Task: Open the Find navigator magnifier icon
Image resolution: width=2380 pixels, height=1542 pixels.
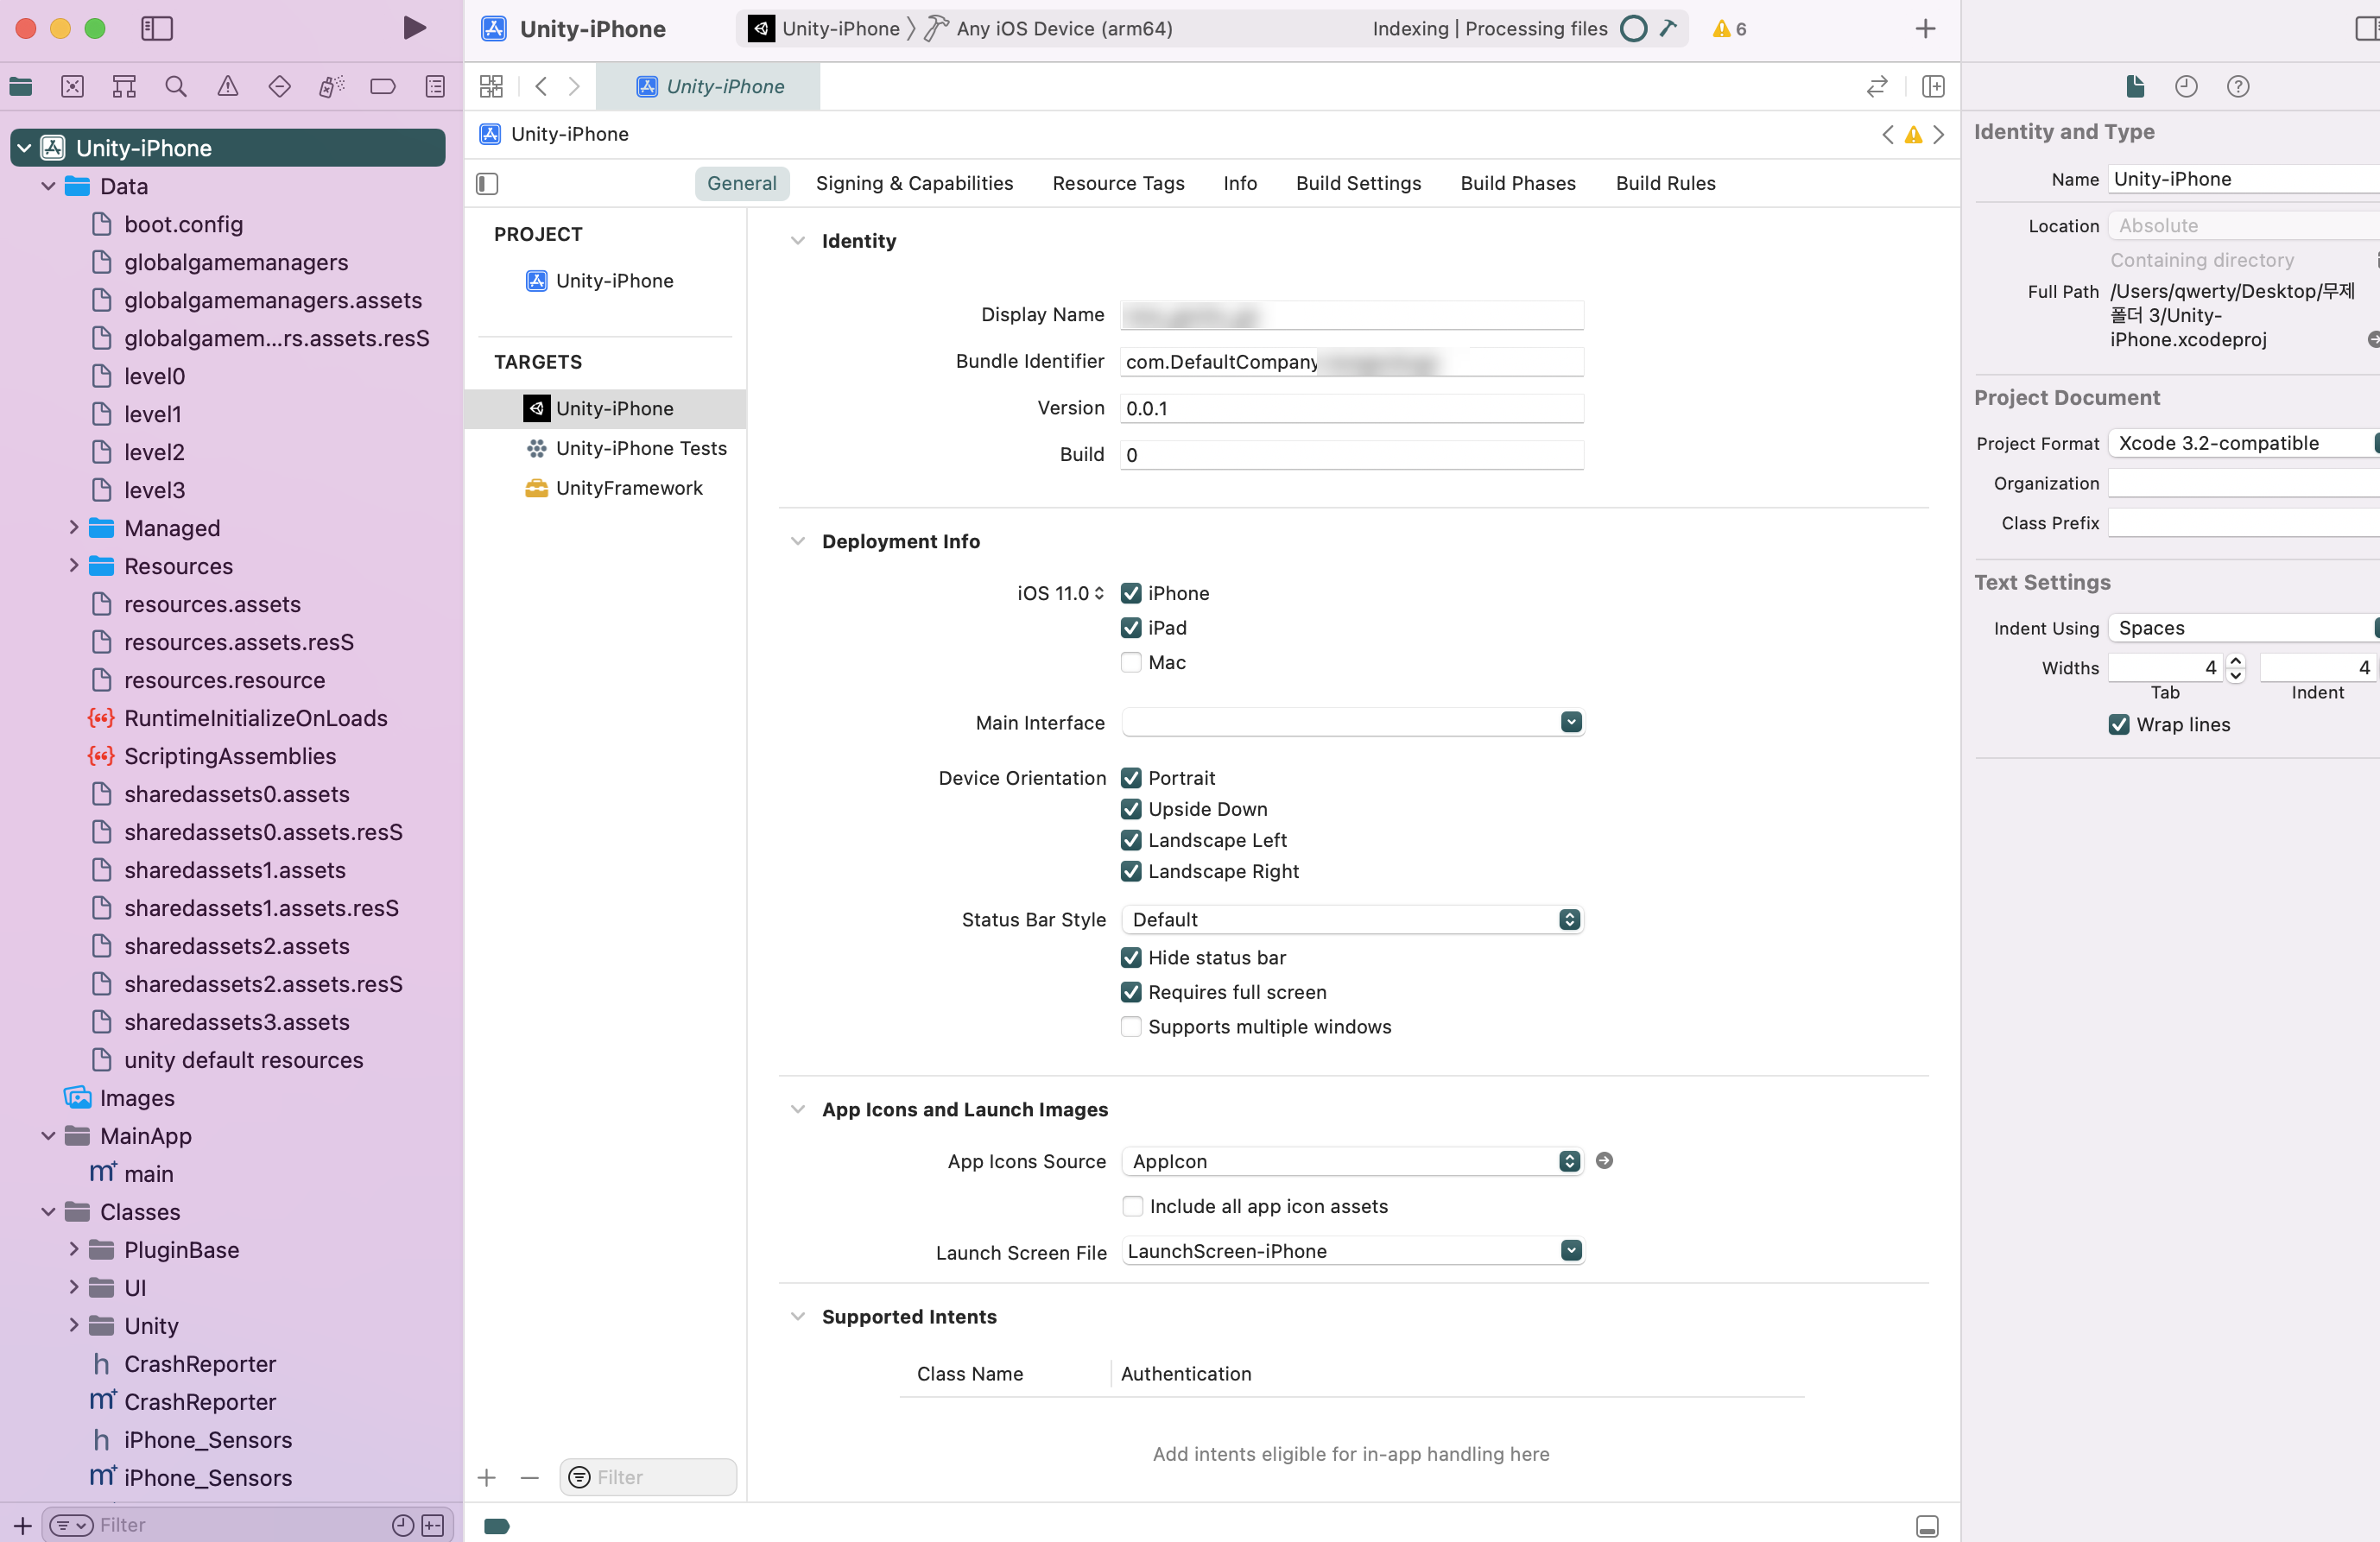Action: pyautogui.click(x=176, y=87)
